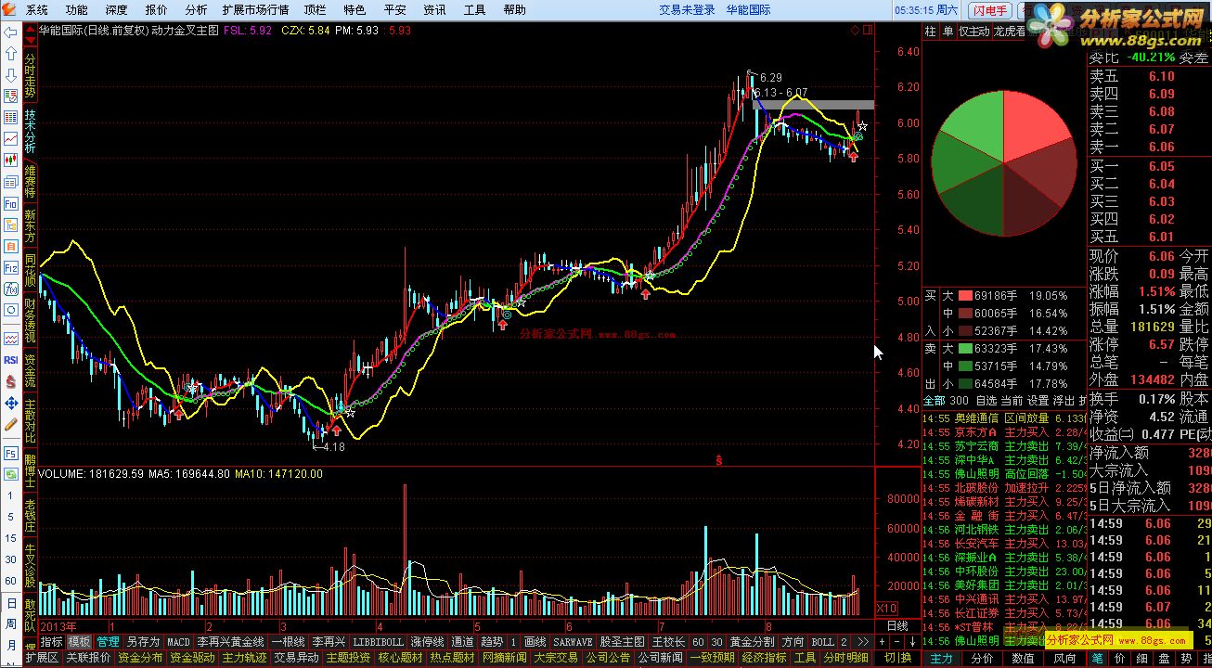Click the candlestick chart icon in left toolbar
The height and width of the screenshot is (668, 1212).
tap(10, 161)
